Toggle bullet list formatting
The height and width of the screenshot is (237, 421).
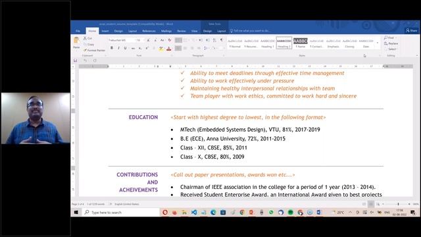tap(178, 40)
